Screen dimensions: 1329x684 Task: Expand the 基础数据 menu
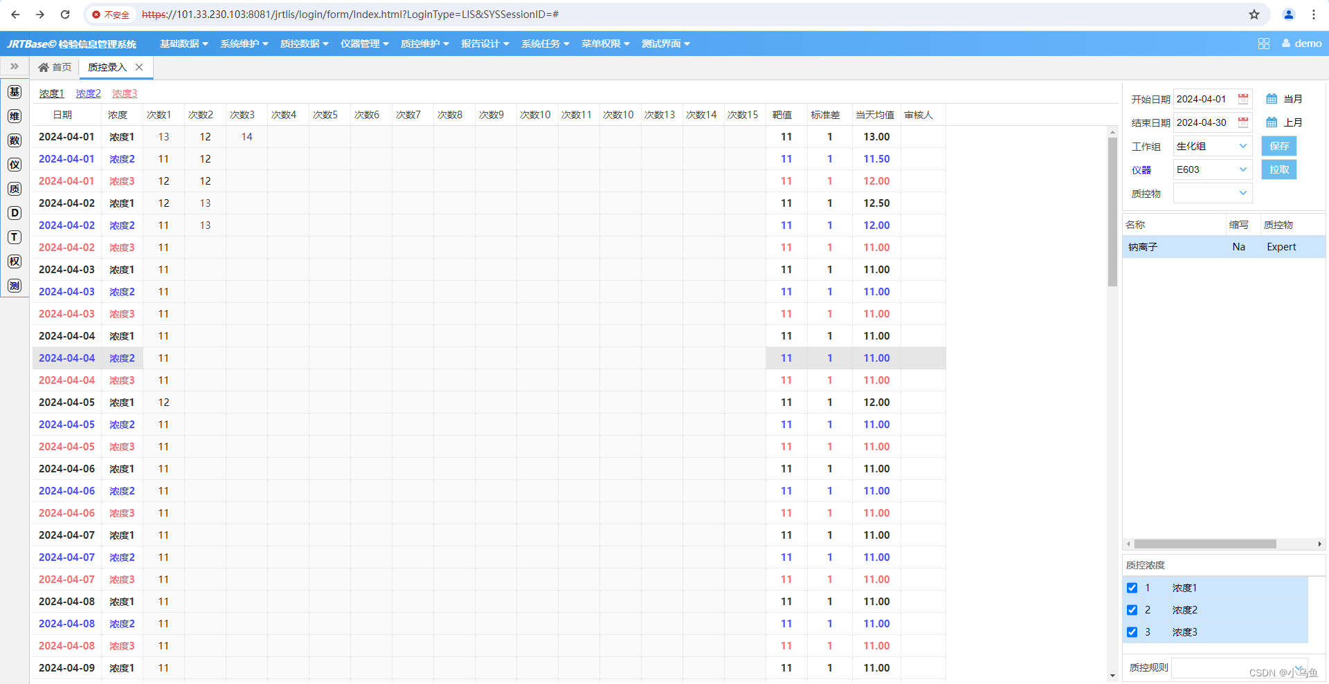184,44
